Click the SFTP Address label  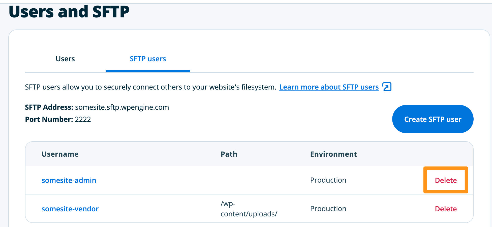click(x=49, y=107)
